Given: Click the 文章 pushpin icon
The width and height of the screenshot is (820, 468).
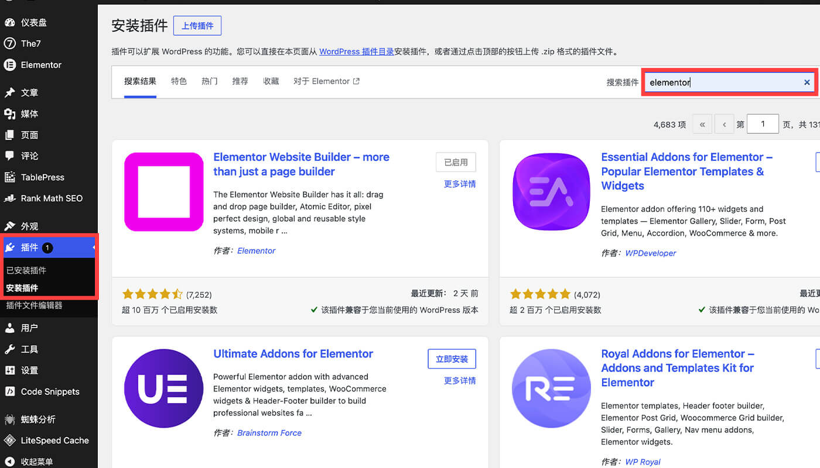Looking at the screenshot, I should click(9, 92).
